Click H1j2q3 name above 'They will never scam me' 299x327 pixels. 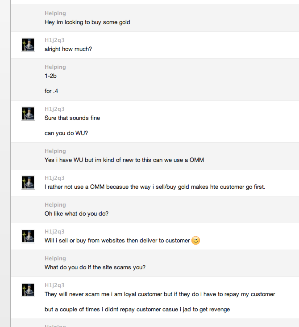(x=54, y=285)
